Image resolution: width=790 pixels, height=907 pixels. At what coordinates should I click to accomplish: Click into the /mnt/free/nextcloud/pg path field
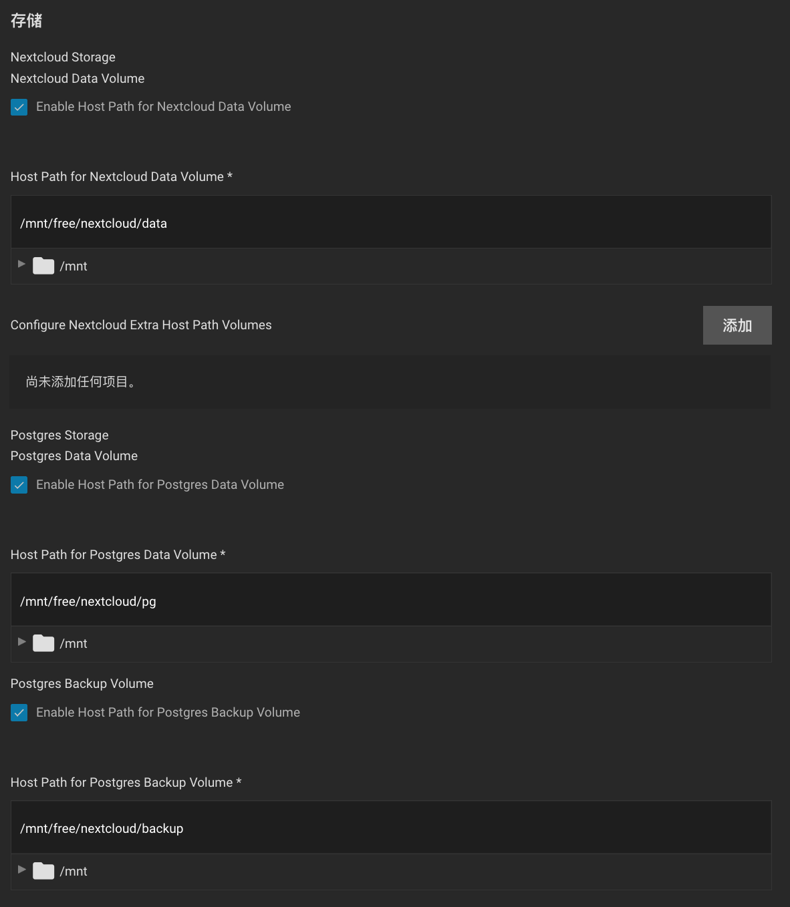[391, 601]
